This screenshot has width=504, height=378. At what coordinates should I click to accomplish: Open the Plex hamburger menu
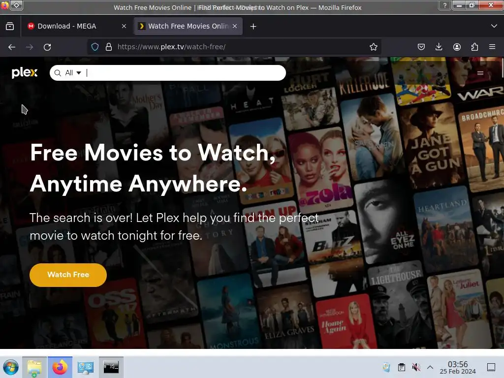[480, 73]
